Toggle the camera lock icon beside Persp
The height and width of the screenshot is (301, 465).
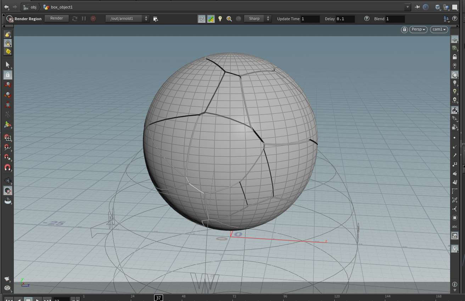404,29
